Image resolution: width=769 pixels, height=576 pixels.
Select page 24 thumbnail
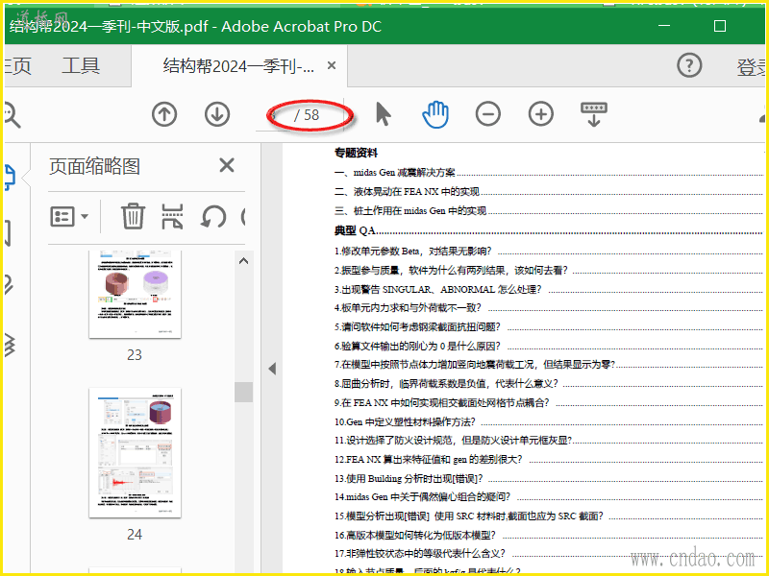(135, 453)
